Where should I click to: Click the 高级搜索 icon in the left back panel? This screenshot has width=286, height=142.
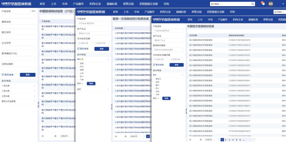click(3, 75)
